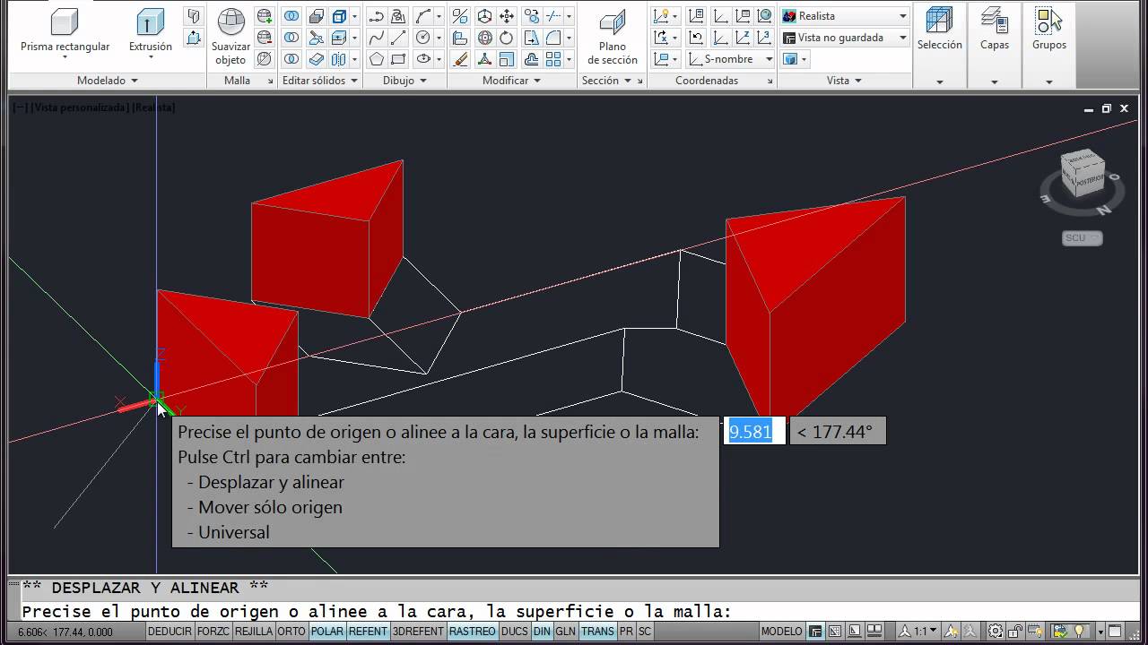Click the ViewCube in the viewport
Image resolution: width=1148 pixels, height=645 pixels.
coord(1083,173)
